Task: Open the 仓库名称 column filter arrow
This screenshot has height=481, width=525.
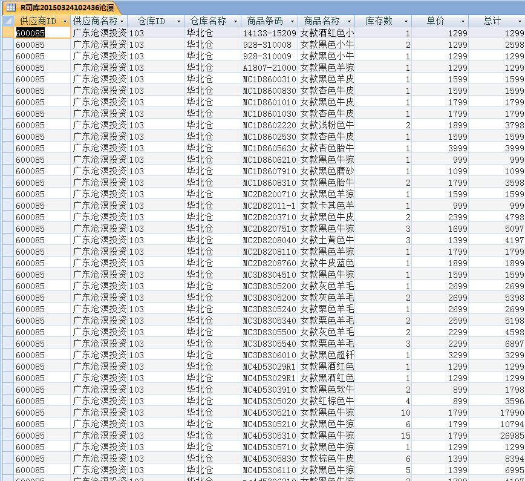Action: (x=235, y=21)
